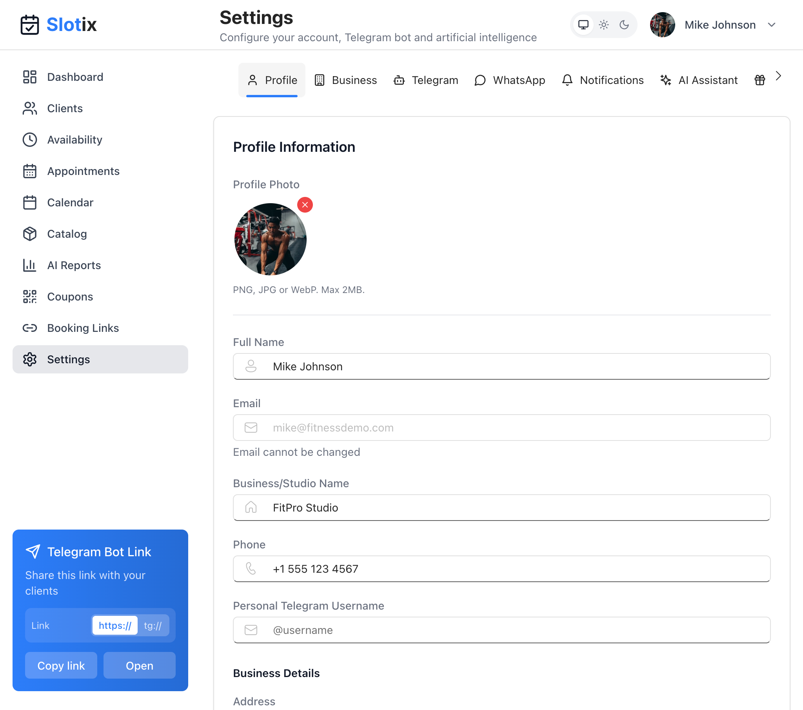
Task: Click the gift icon tab
Action: [x=759, y=80]
